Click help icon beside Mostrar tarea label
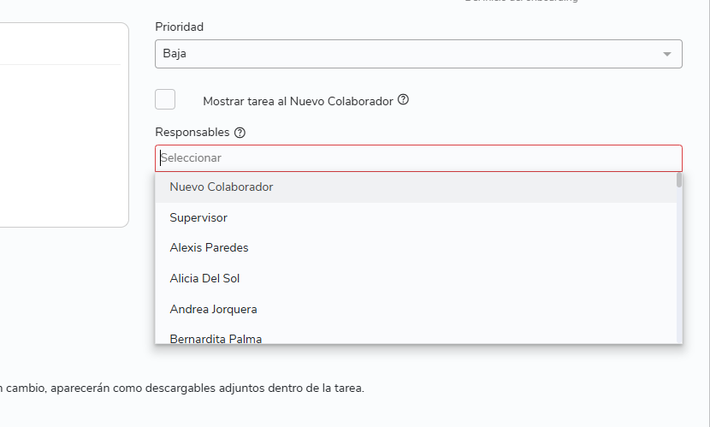Image resolution: width=710 pixels, height=427 pixels. (404, 100)
